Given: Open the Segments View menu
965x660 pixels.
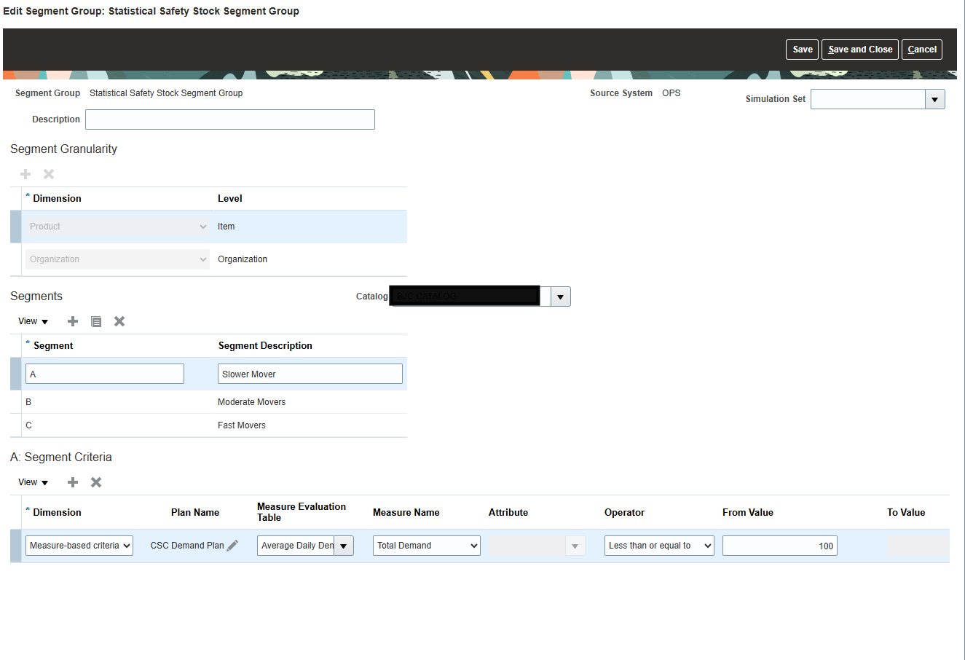Looking at the screenshot, I should click(34, 321).
